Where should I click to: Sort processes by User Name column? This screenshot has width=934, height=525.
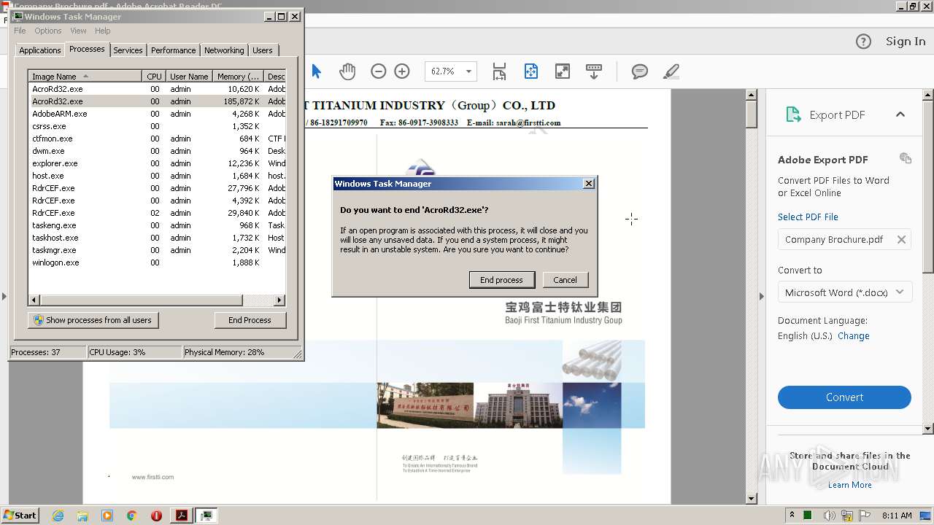[x=189, y=77]
